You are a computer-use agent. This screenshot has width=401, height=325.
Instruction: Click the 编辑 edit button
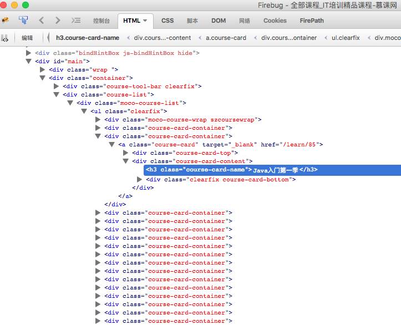pyautogui.click(x=27, y=38)
